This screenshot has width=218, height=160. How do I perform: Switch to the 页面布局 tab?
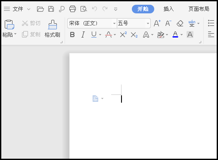click(199, 9)
